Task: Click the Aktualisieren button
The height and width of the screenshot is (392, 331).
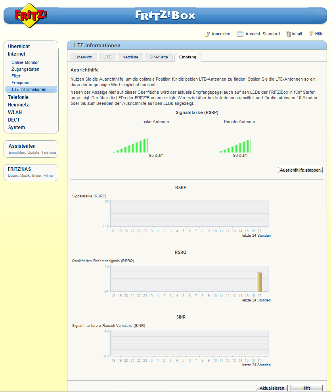Action: (272, 388)
